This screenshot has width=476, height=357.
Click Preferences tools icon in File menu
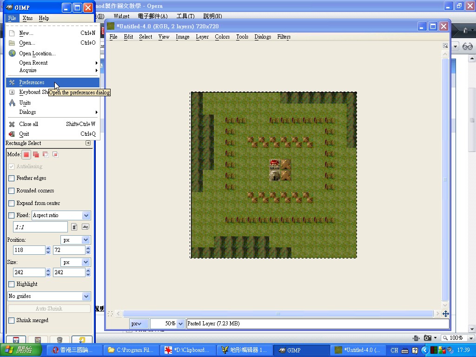pos(12,82)
